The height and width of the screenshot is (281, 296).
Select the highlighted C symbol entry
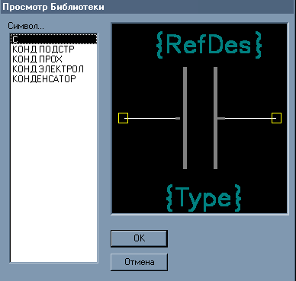(x=53, y=40)
